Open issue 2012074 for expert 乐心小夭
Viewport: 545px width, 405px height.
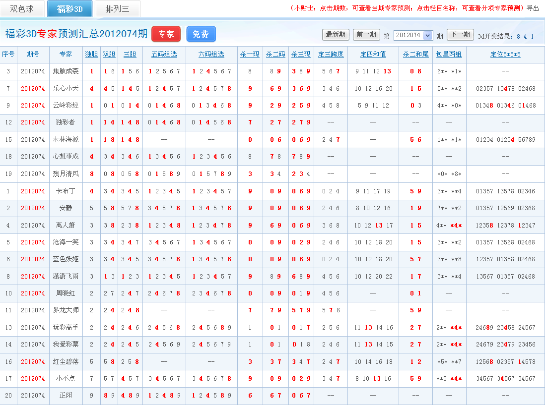tap(33, 89)
